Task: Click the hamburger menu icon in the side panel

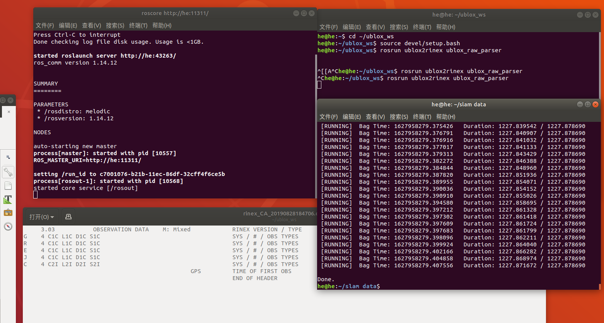Action: [8, 157]
